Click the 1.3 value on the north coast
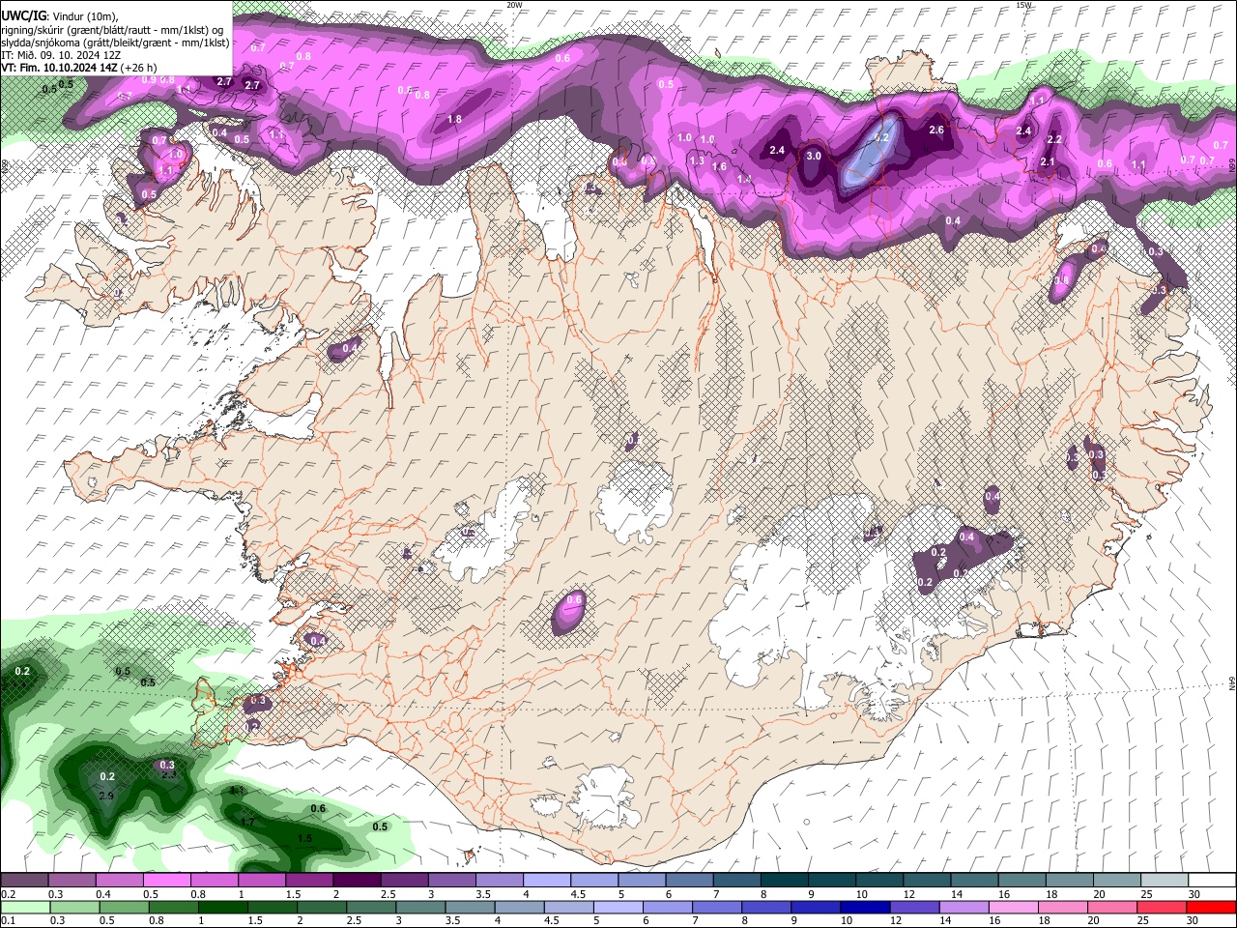Screen dimensions: 1237x928 697,160
